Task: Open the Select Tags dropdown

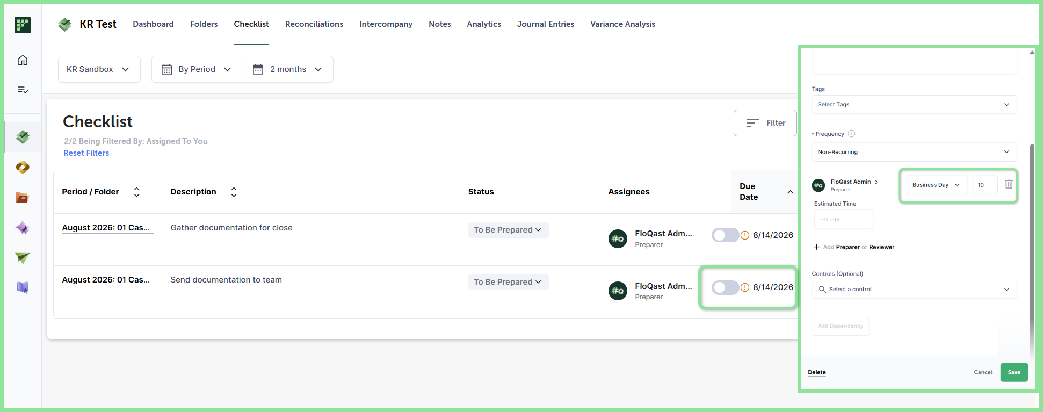Action: (914, 105)
